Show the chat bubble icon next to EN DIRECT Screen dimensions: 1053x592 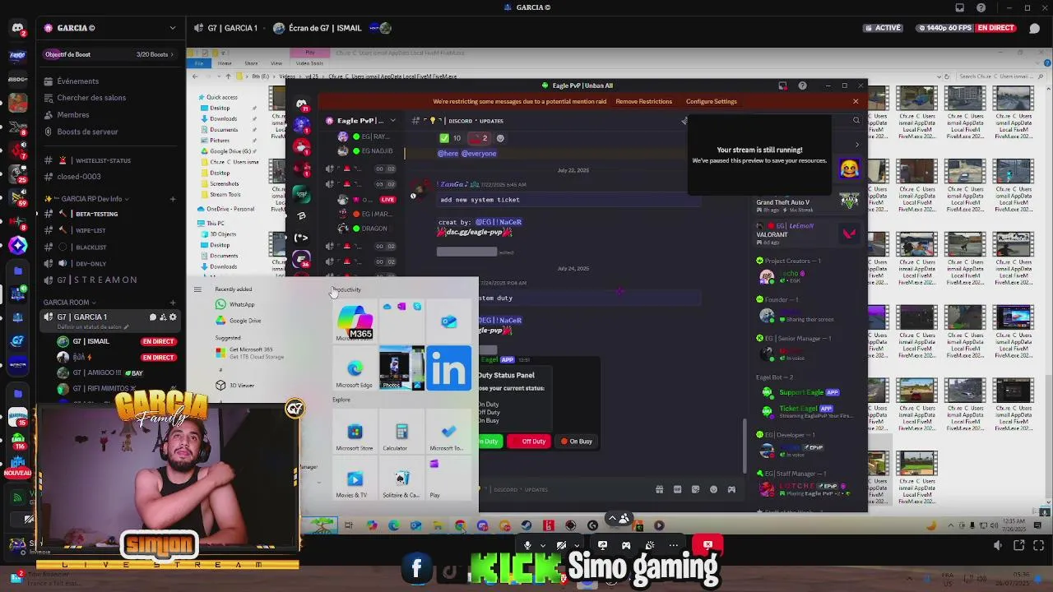(x=1034, y=28)
